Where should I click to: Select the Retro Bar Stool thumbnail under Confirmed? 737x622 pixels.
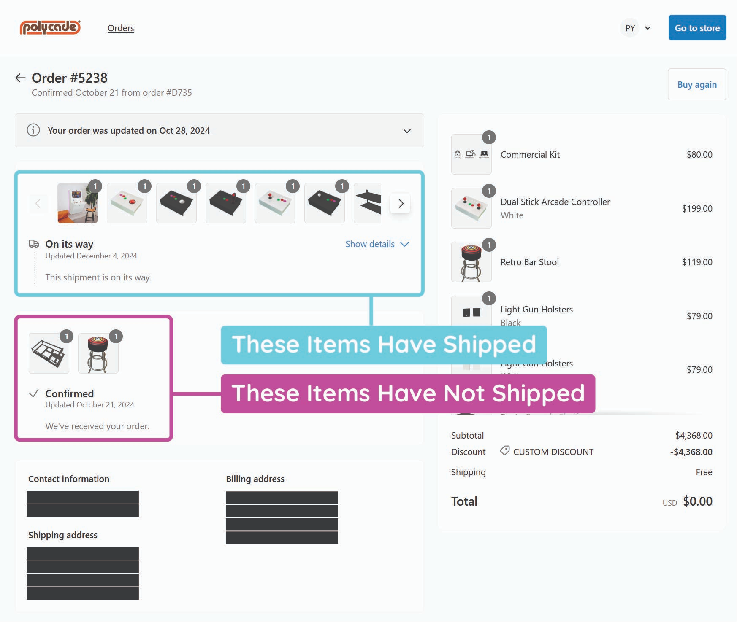pyautogui.click(x=98, y=353)
